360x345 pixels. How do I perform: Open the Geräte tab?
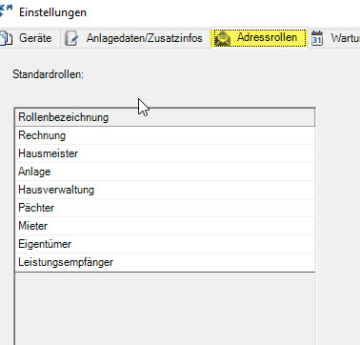coord(30,38)
